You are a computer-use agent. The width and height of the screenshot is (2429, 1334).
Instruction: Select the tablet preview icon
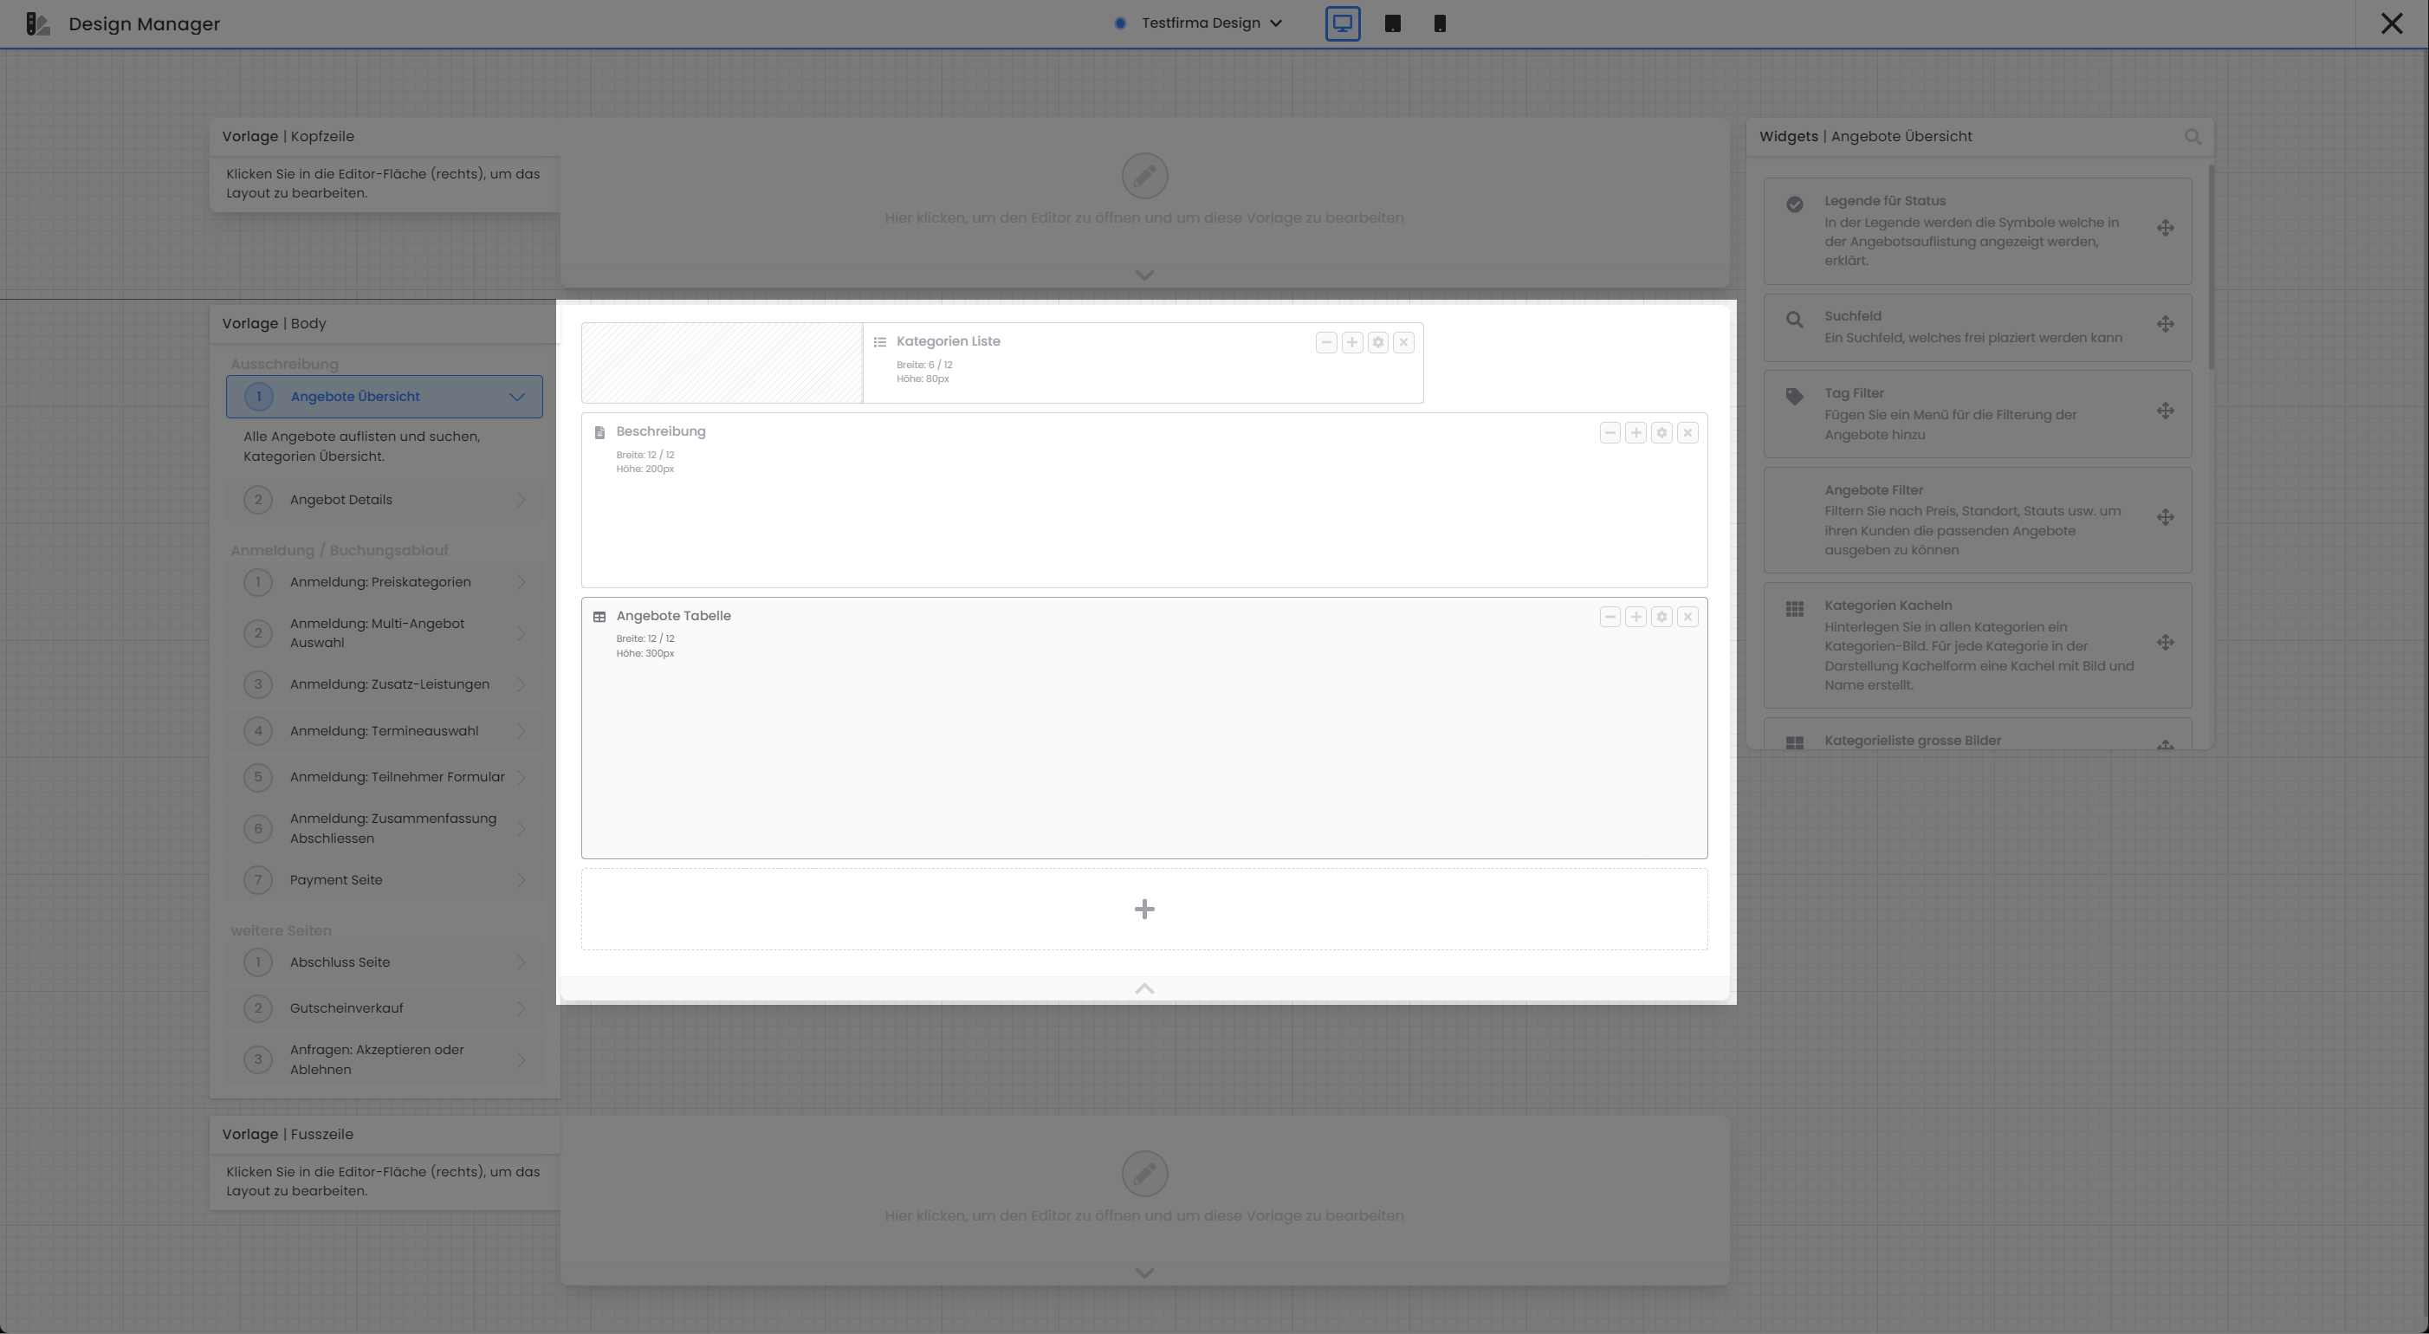[1392, 23]
